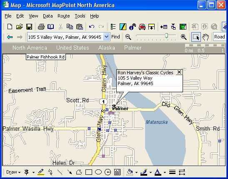The height and width of the screenshot is (179, 228).
Task: Select the straight Line drawing tool
Action: 60,172
